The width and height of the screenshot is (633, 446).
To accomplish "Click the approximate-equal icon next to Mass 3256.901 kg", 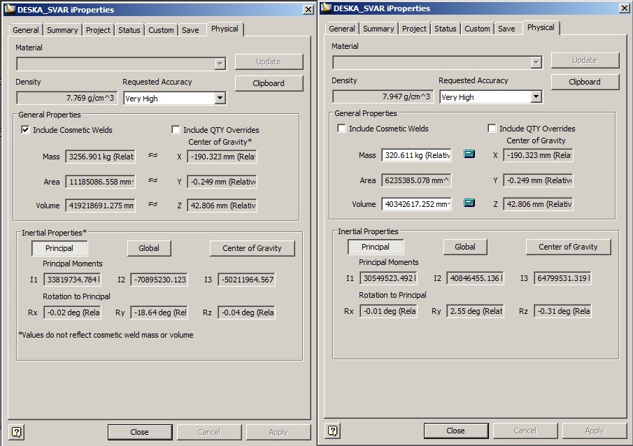I will pos(152,157).
